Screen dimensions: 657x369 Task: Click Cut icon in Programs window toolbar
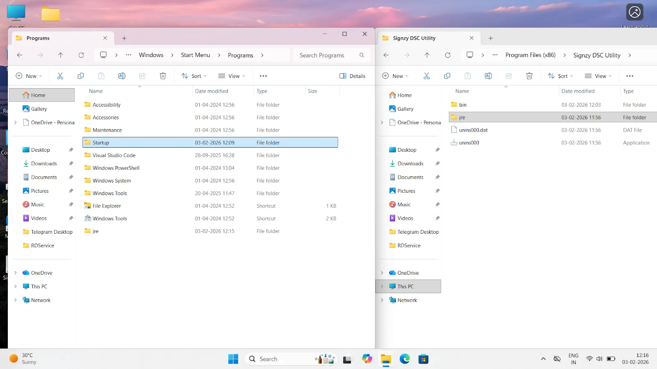coord(60,76)
